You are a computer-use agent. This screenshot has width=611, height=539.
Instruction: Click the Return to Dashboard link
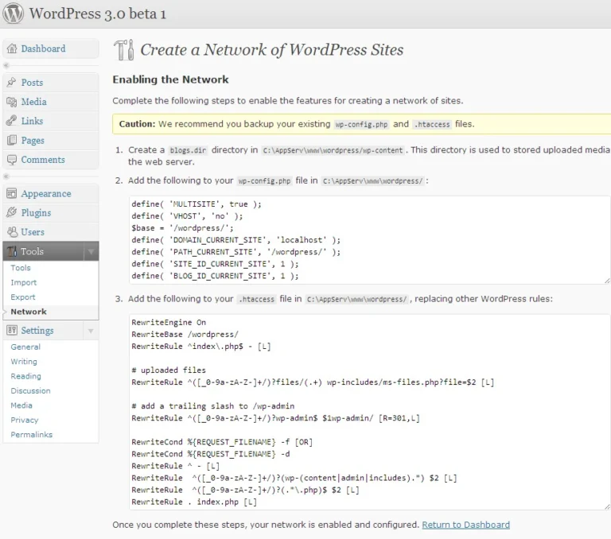pyautogui.click(x=465, y=525)
